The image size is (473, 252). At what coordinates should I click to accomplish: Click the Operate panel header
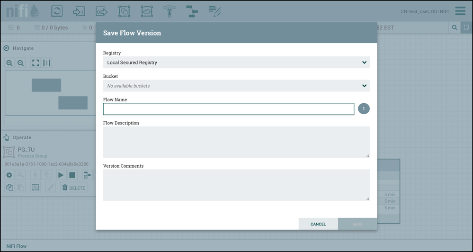pos(48,138)
